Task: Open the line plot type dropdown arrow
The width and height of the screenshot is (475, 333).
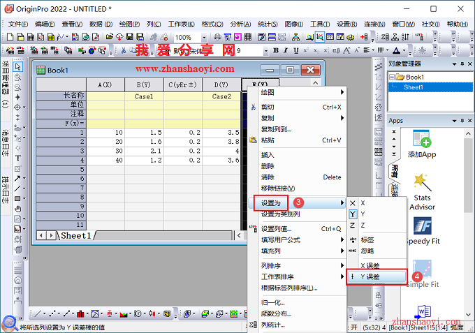Action: click(44, 314)
